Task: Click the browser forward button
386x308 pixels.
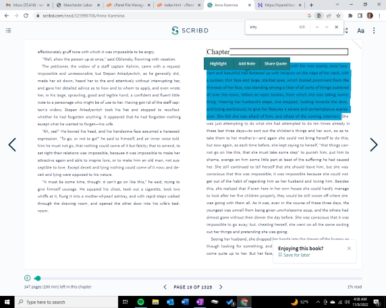Action: 16,16
